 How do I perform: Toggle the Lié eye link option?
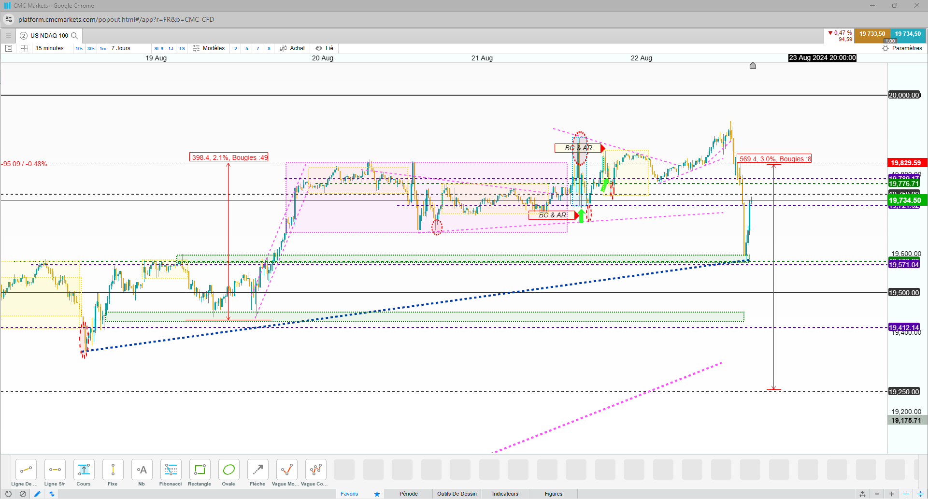pos(324,48)
